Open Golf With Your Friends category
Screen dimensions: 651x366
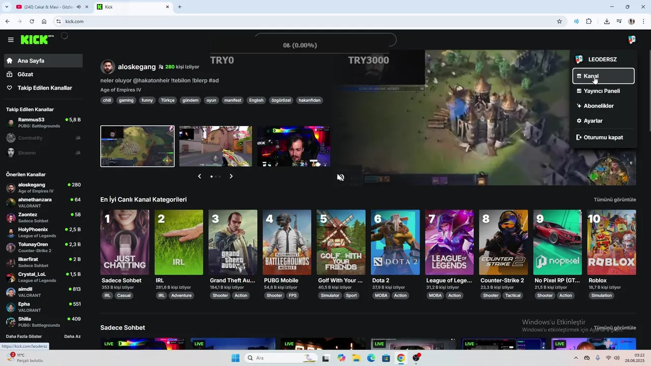[x=341, y=242]
